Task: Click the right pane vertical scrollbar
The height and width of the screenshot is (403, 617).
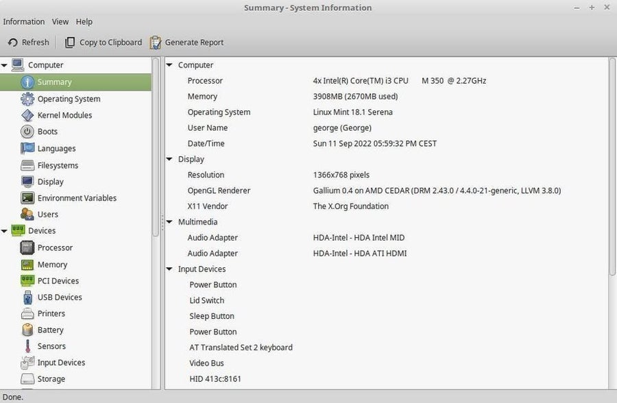Action: click(x=612, y=167)
